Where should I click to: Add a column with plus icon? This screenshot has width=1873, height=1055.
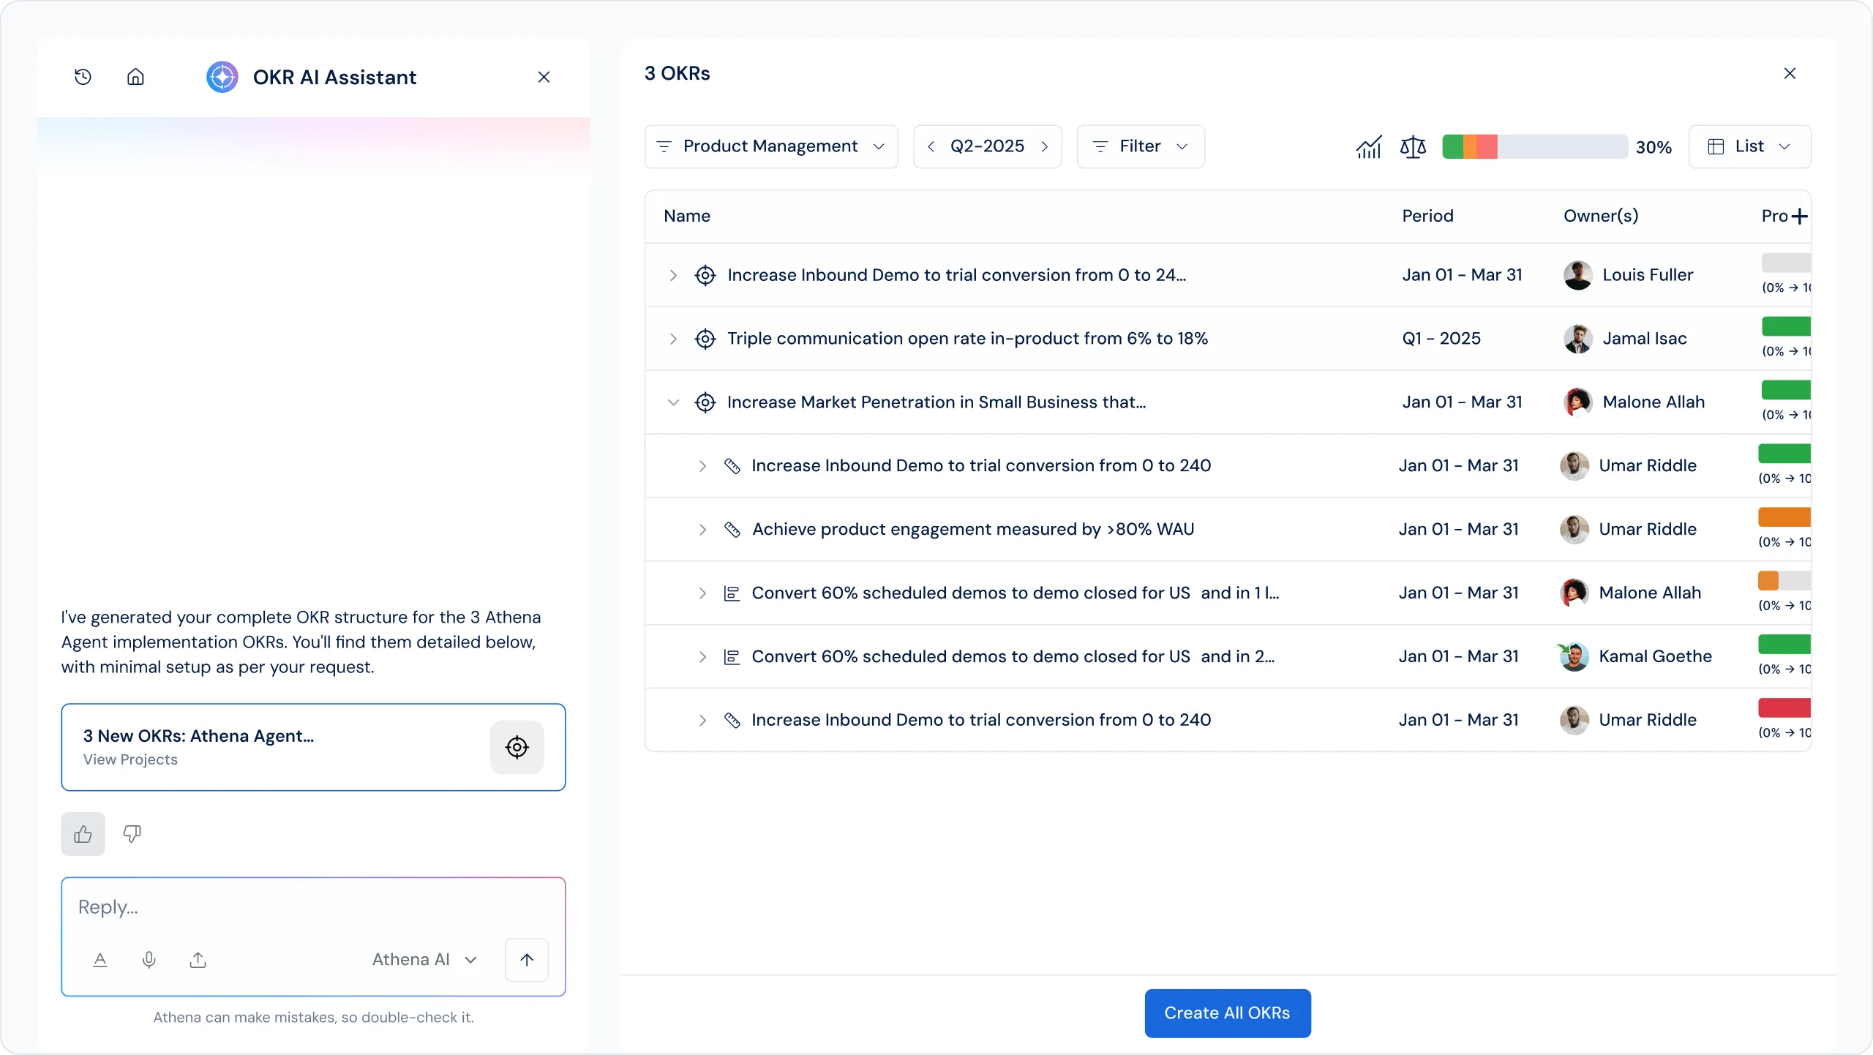click(1799, 216)
